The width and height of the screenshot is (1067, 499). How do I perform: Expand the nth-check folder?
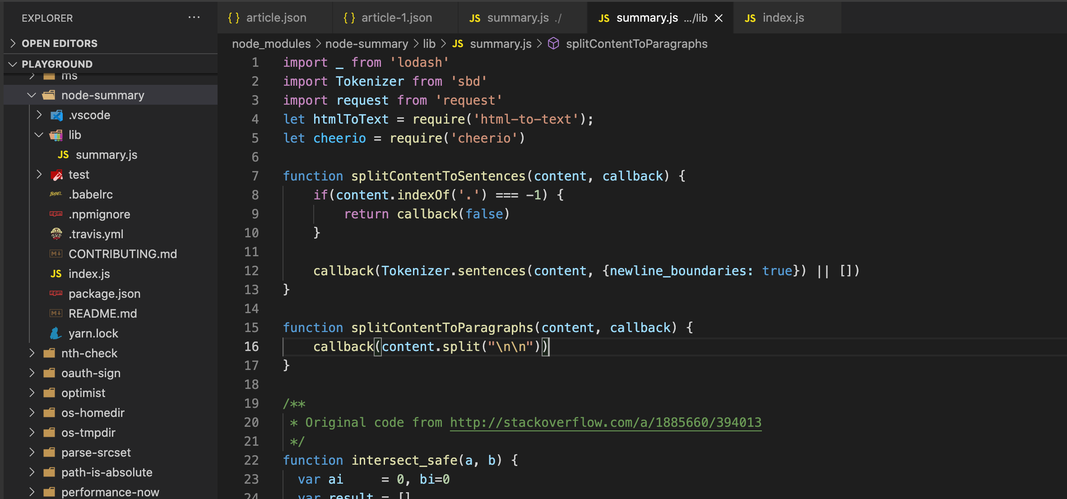[31, 353]
